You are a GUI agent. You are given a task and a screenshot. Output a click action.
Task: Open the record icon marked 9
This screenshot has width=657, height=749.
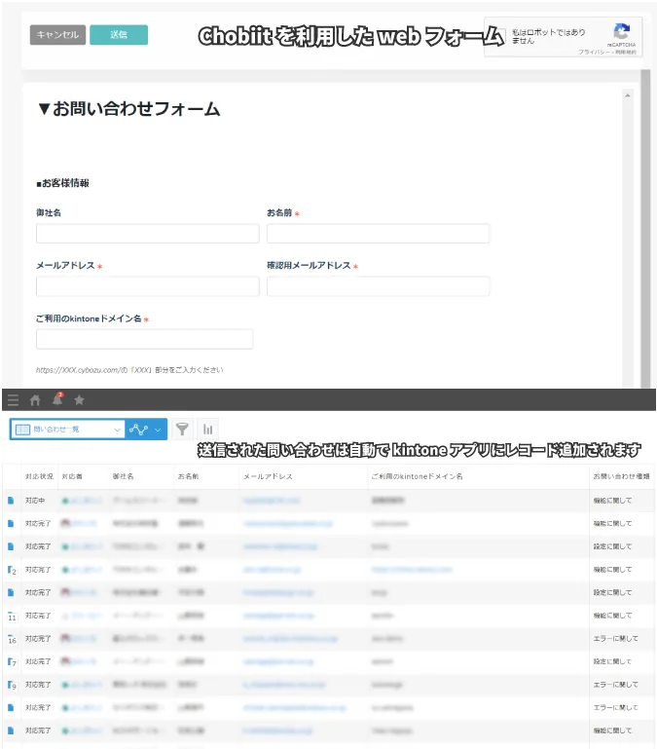(x=12, y=685)
